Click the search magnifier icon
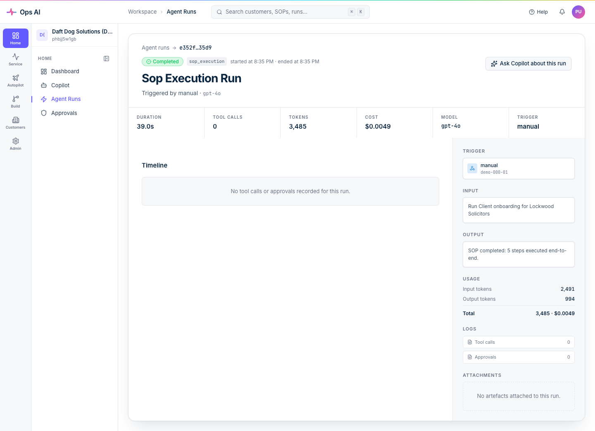 [219, 12]
